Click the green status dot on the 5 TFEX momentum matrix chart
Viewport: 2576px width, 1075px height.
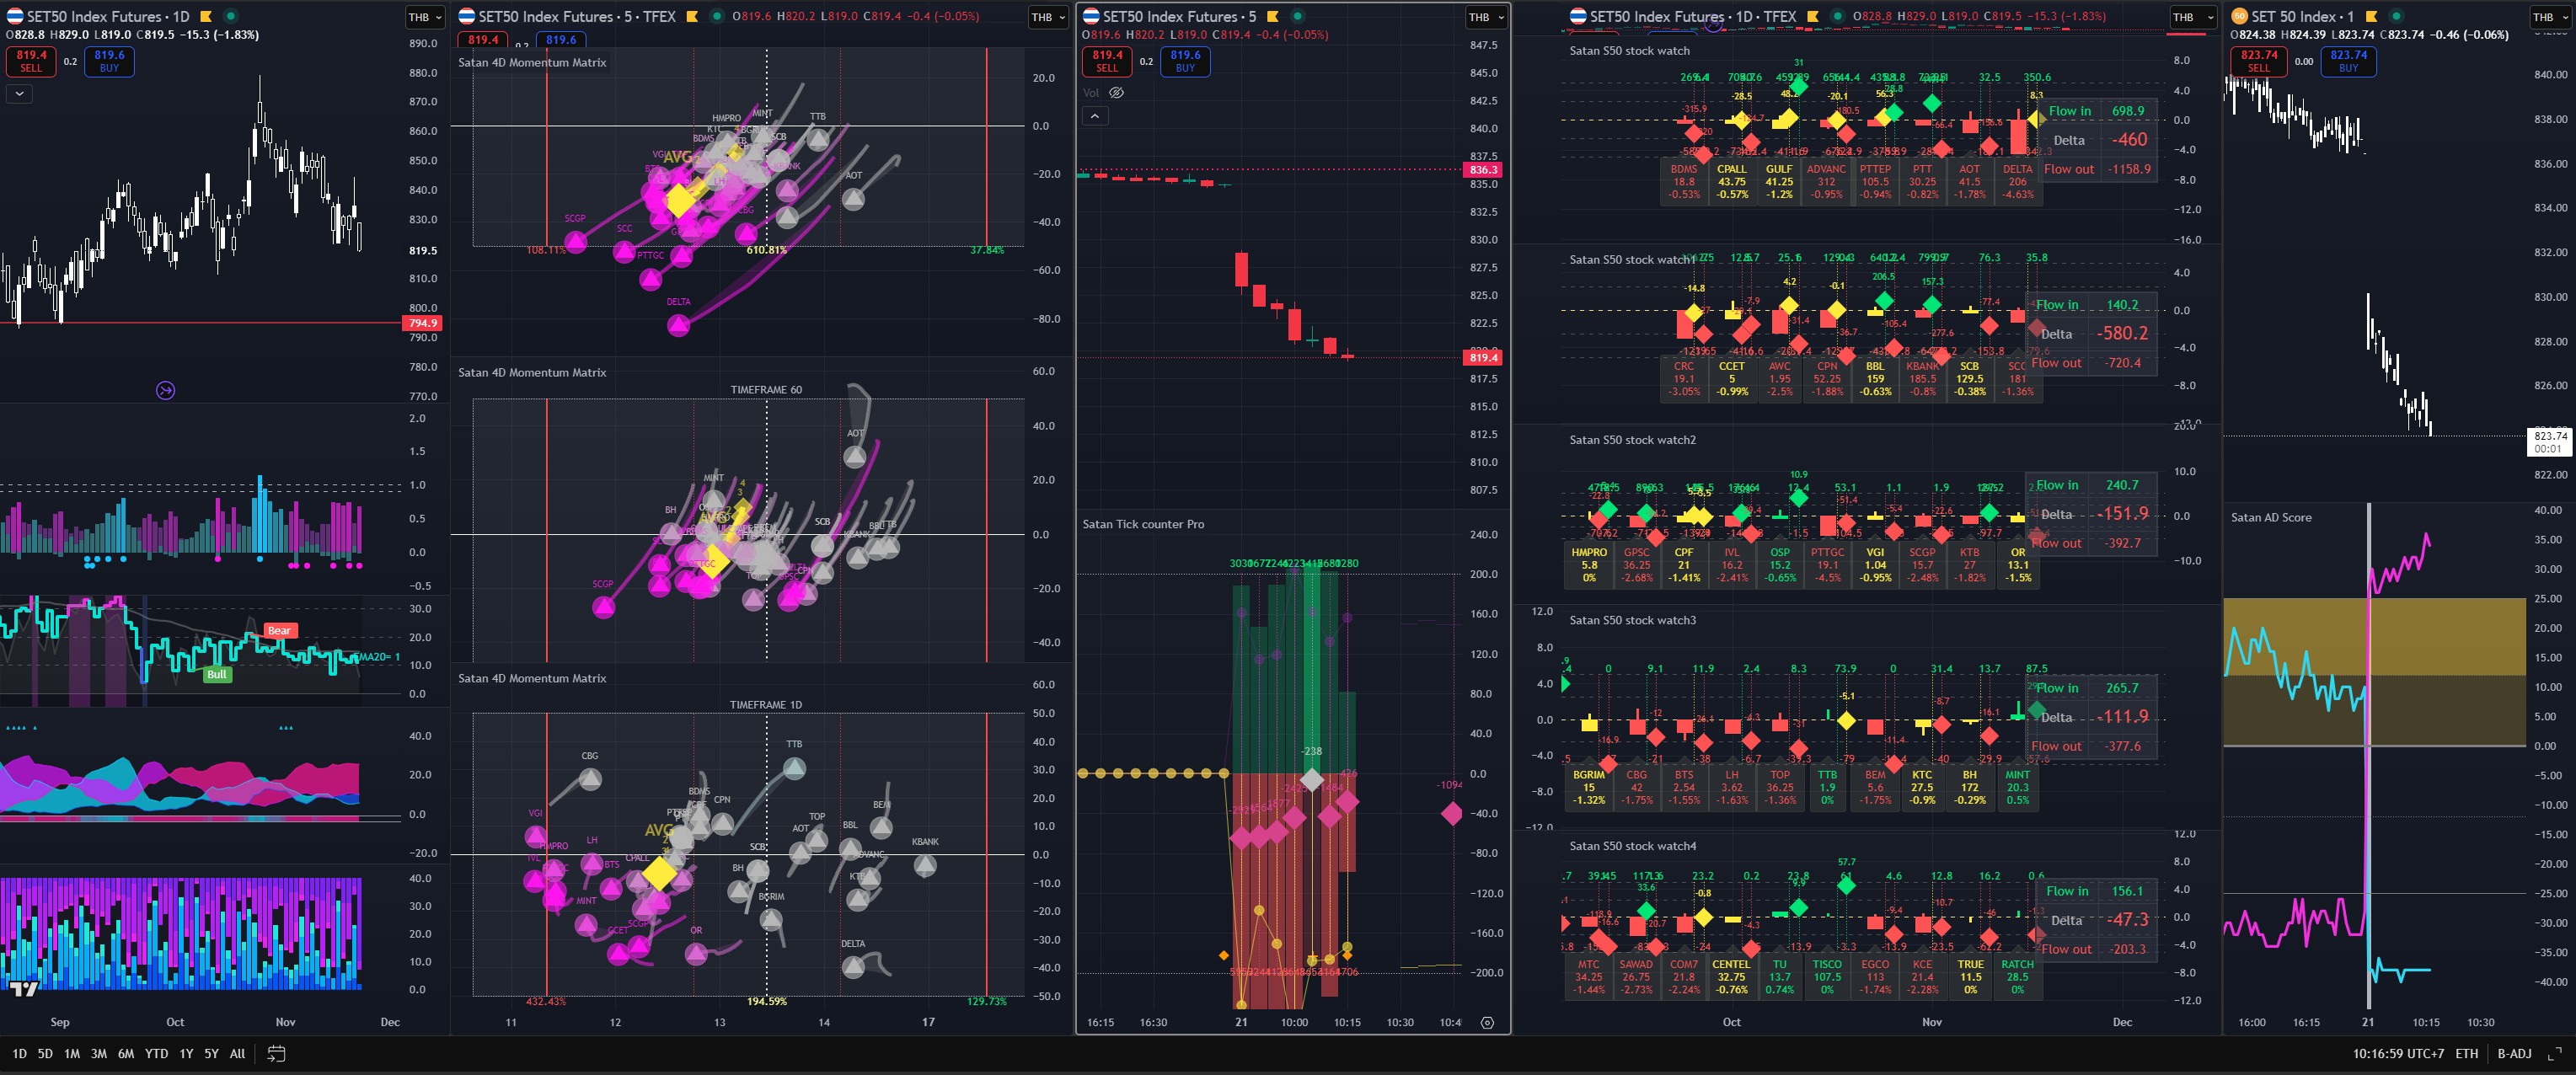(x=716, y=16)
